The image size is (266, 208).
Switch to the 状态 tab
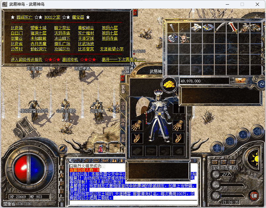pos(123,106)
